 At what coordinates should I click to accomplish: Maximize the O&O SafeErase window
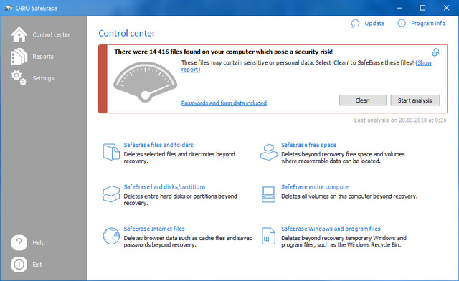click(x=422, y=8)
